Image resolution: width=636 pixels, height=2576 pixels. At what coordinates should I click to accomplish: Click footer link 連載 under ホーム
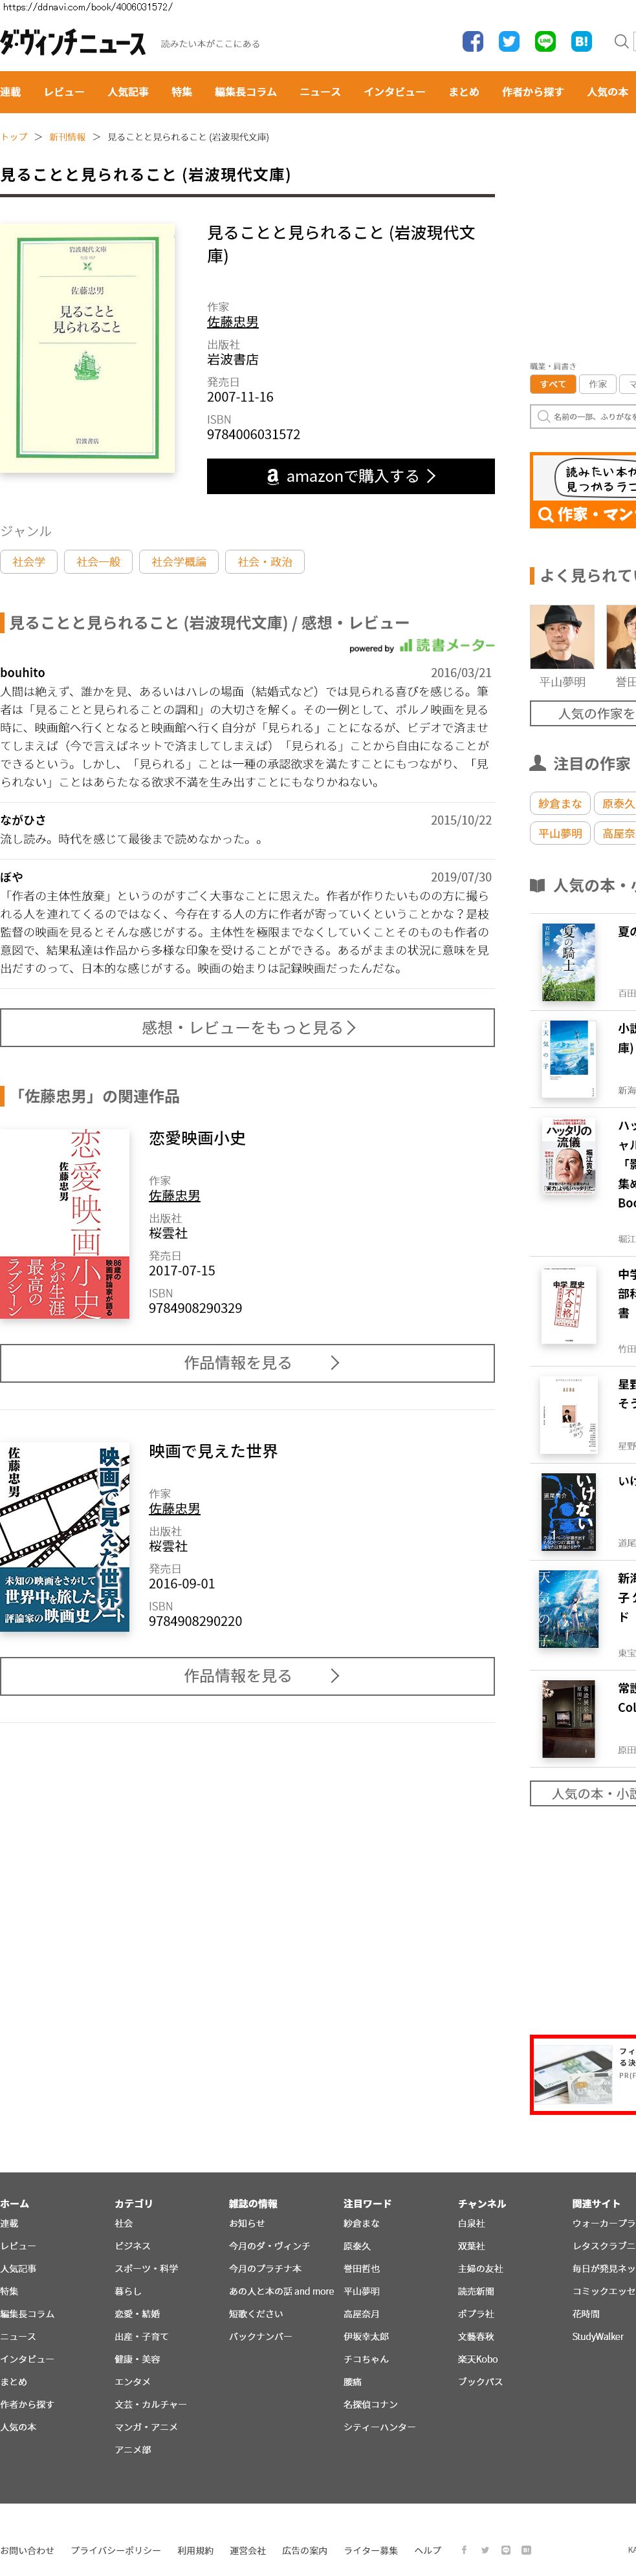click(x=9, y=2223)
